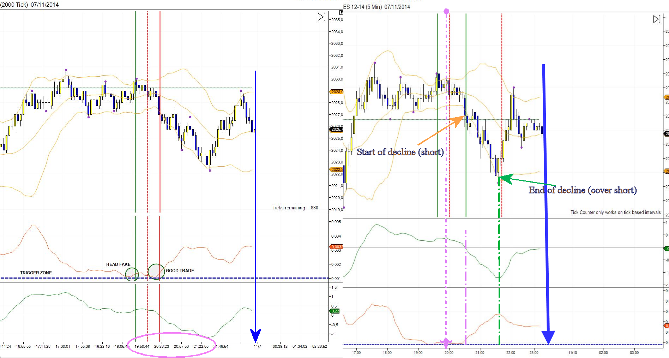The image size is (669, 358).
Task: Click the 'Ticks remaining = 880' counter text
Action: (x=295, y=208)
